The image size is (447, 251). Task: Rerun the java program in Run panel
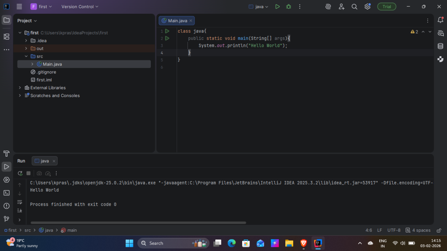(x=20, y=173)
